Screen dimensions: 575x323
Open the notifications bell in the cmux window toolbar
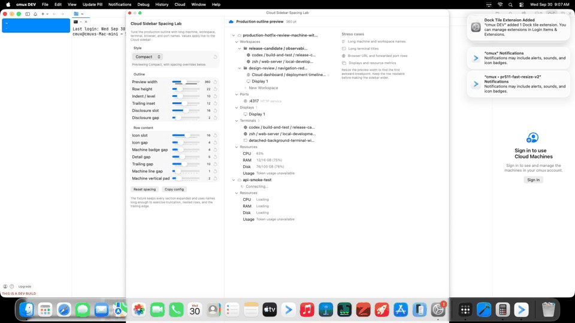(x=35, y=14)
